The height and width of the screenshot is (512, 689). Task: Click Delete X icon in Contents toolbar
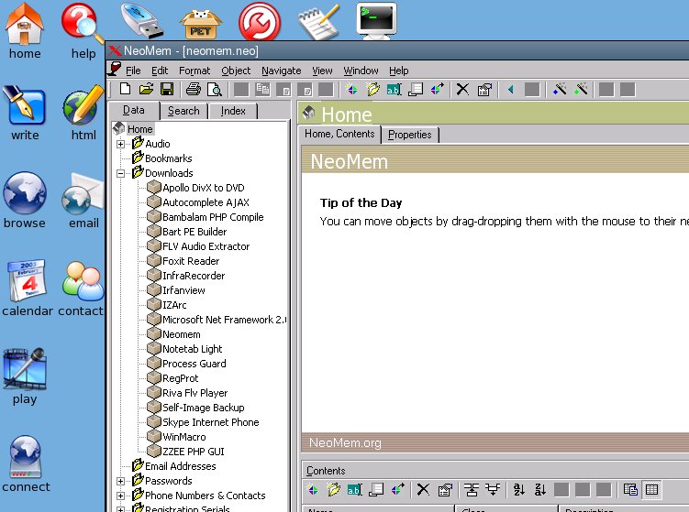click(423, 490)
